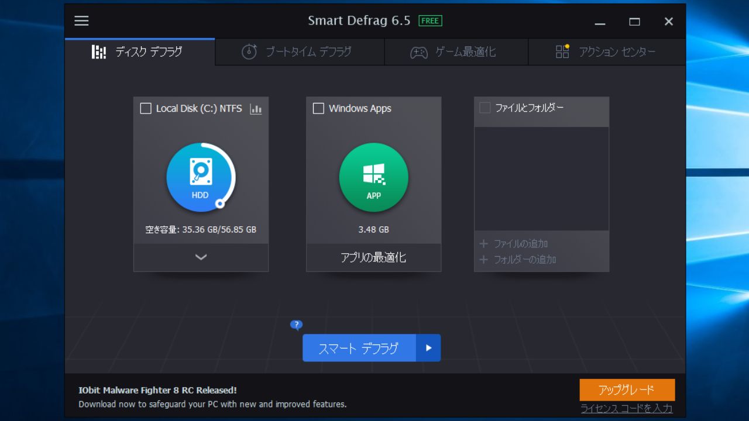Close the Smart Defrag window

click(669, 22)
